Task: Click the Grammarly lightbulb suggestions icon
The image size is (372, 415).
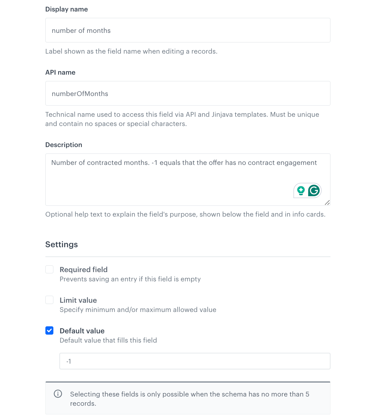Action: click(301, 190)
